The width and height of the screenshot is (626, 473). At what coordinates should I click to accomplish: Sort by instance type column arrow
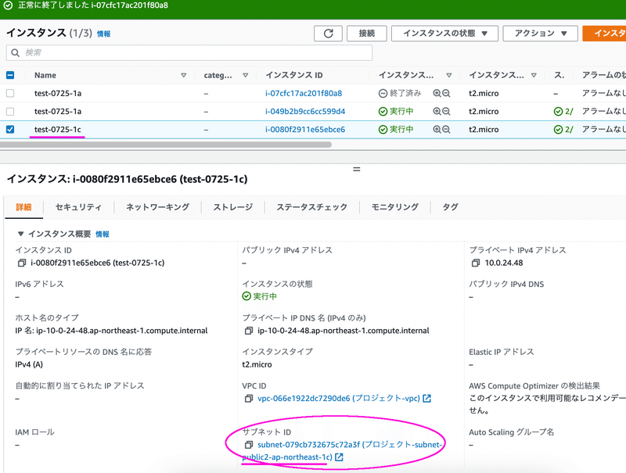(534, 75)
